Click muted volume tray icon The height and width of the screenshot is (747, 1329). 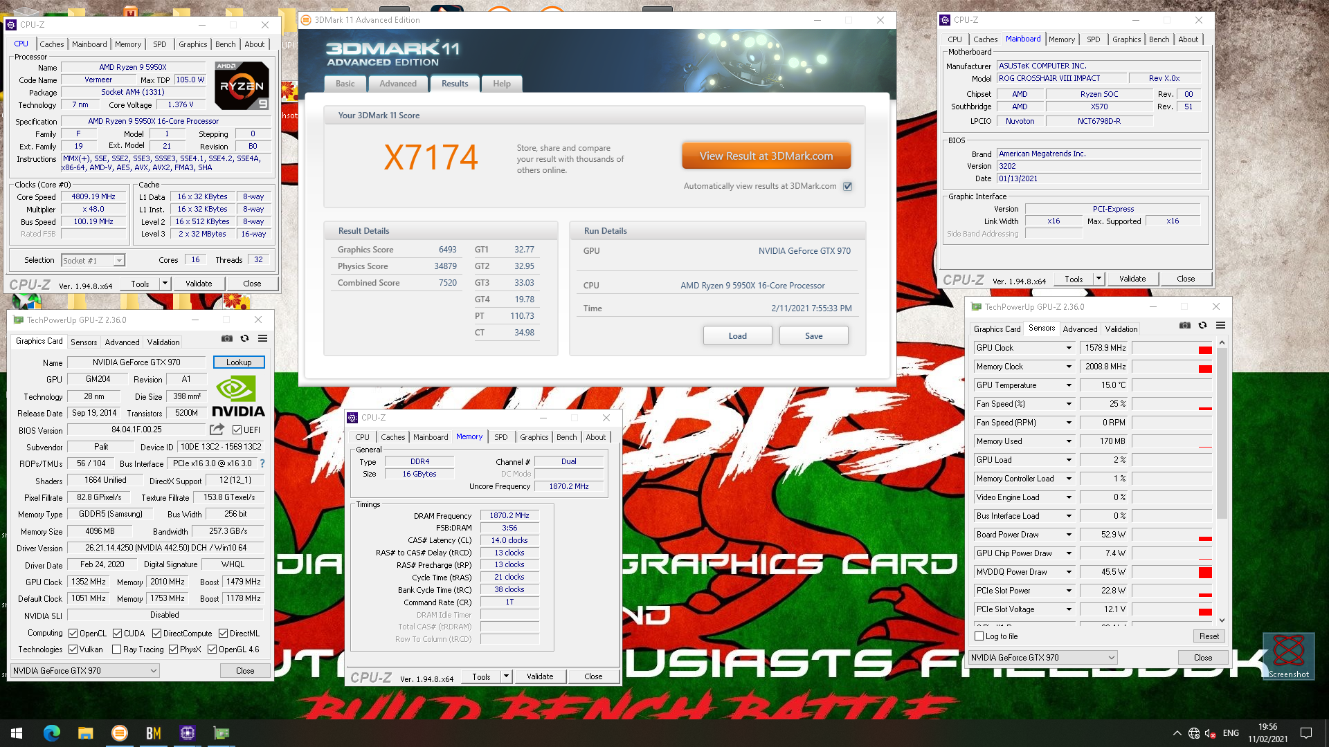coord(1211,733)
